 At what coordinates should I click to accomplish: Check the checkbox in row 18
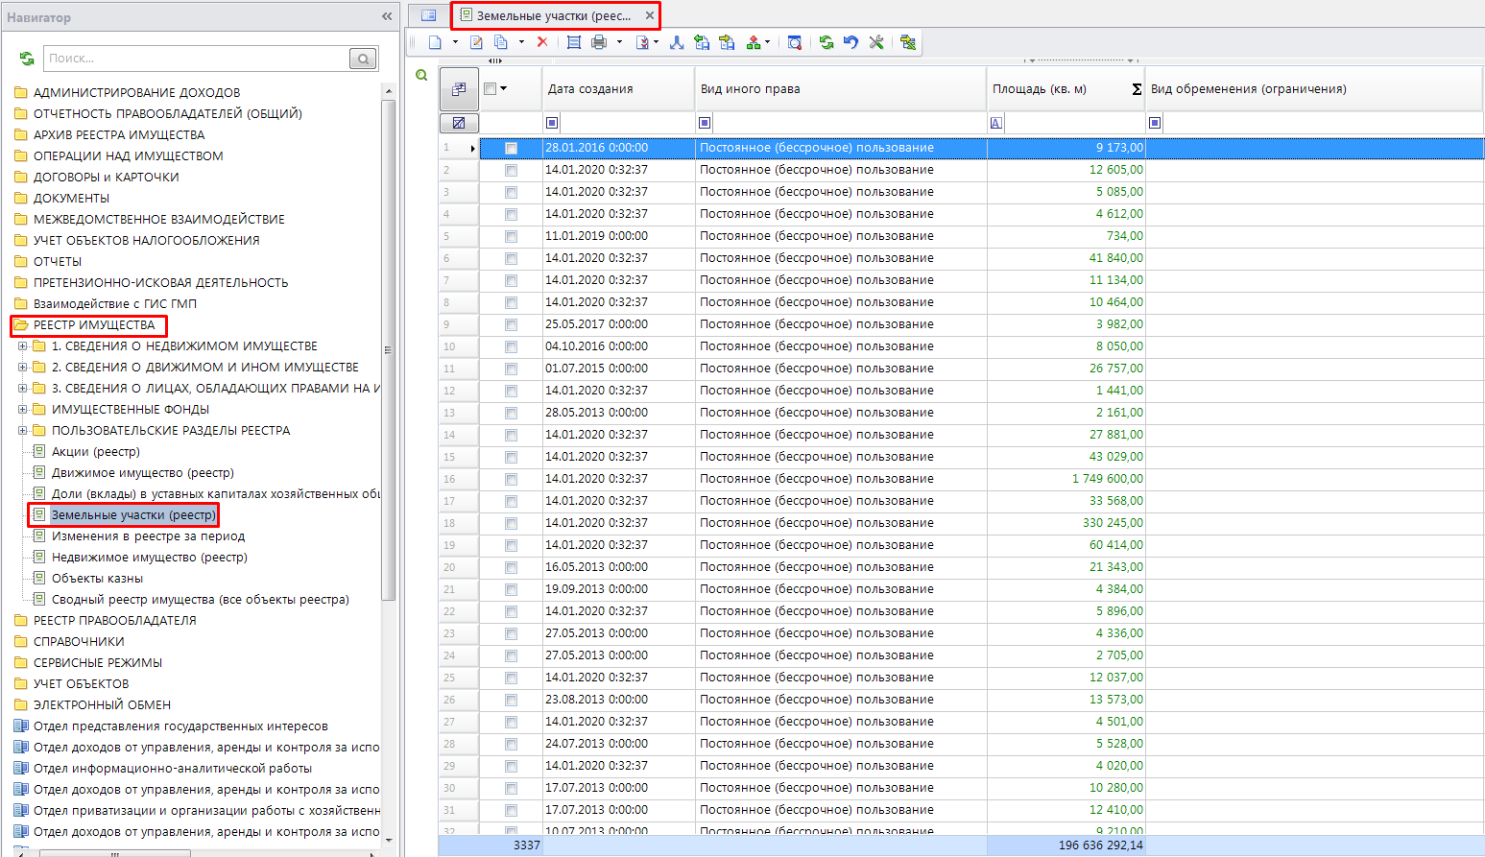[511, 523]
